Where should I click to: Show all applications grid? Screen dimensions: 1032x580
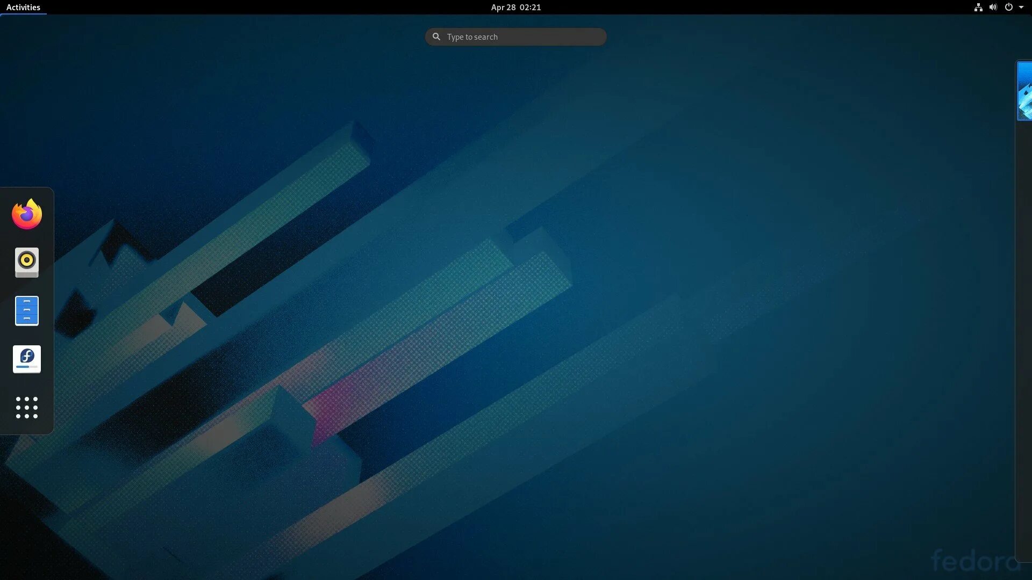point(27,408)
